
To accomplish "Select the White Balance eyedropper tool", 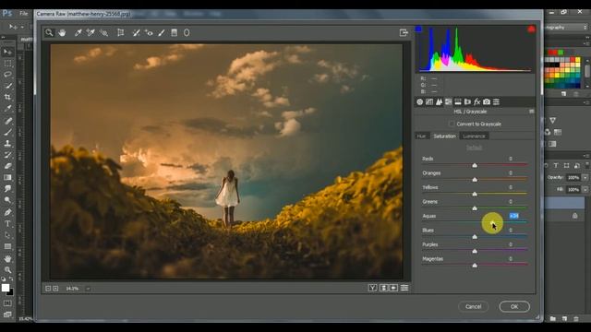I will (x=78, y=33).
